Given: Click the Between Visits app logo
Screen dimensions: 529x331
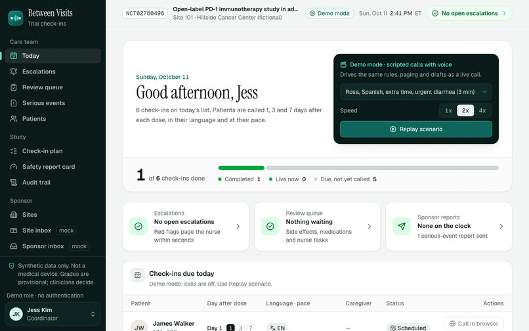Looking at the screenshot, I should point(16,18).
